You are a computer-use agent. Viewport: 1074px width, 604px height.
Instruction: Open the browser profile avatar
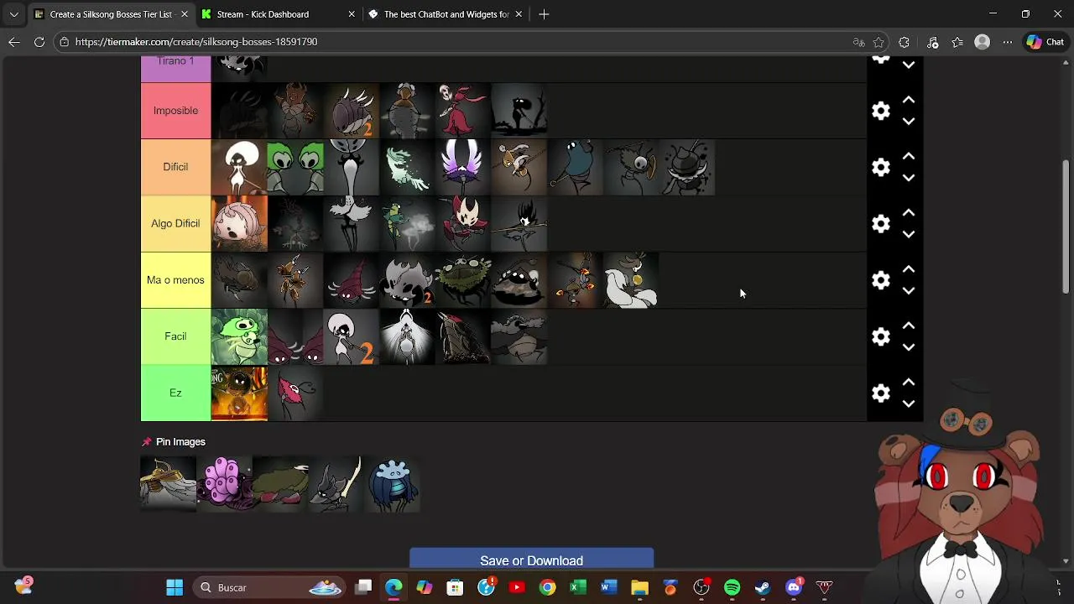[x=983, y=42]
